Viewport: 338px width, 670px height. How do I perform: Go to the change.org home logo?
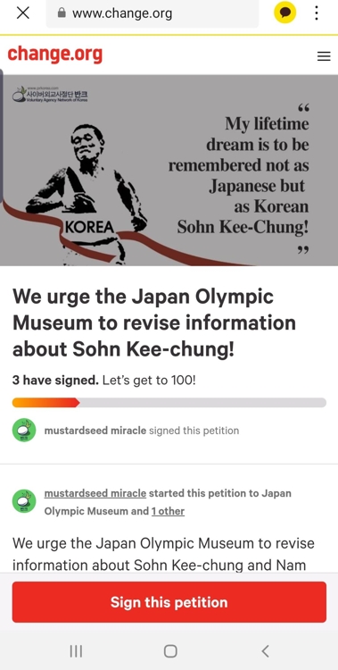pyautogui.click(x=55, y=54)
